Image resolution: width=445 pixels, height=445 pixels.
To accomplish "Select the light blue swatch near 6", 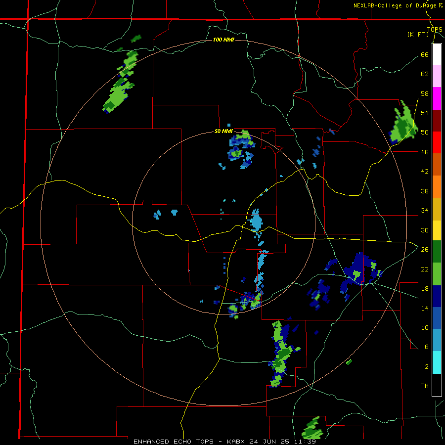I will [x=437, y=340].
